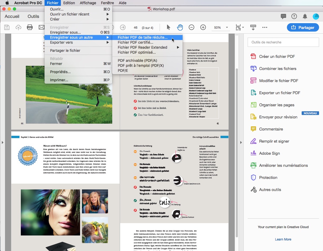
Task: Expand Fichier PDF Reader Extended submenu
Action: pos(148,47)
